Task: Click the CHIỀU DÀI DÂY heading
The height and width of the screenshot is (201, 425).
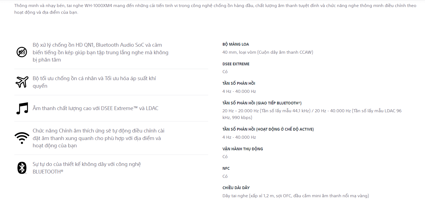Action: point(236,188)
